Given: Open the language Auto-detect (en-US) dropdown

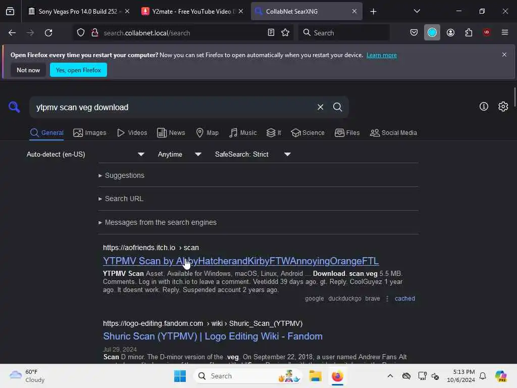Looking at the screenshot, I should [85, 154].
